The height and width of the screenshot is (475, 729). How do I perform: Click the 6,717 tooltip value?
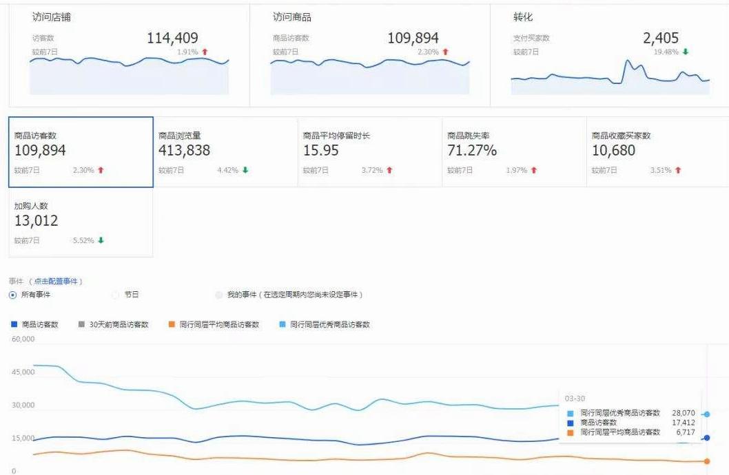(686, 432)
